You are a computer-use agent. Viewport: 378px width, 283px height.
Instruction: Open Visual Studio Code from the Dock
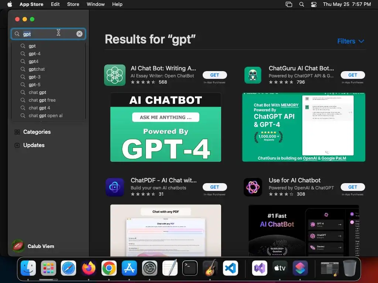click(230, 268)
